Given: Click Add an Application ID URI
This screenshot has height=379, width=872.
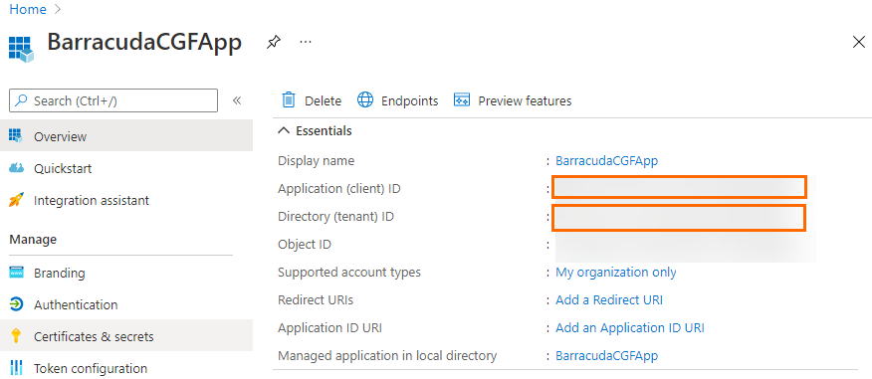Looking at the screenshot, I should pos(630,328).
